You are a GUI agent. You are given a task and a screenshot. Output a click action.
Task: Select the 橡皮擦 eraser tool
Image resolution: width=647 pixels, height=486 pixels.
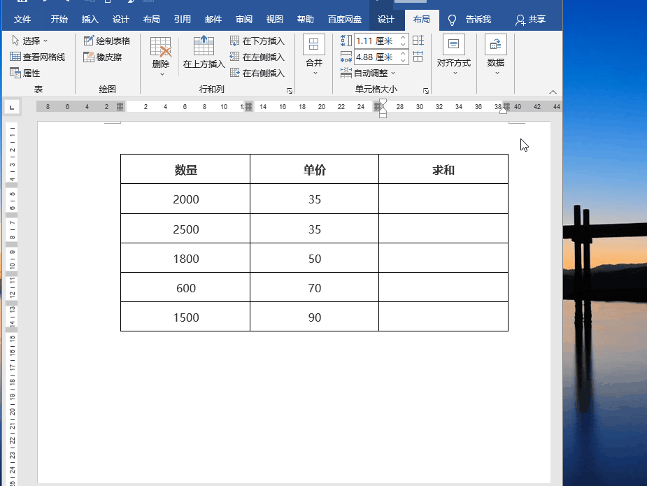click(103, 57)
